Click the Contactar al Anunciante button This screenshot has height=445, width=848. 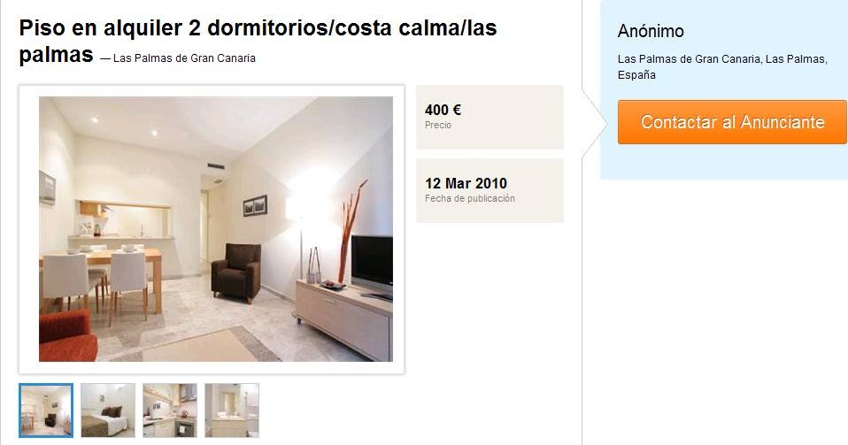(732, 122)
